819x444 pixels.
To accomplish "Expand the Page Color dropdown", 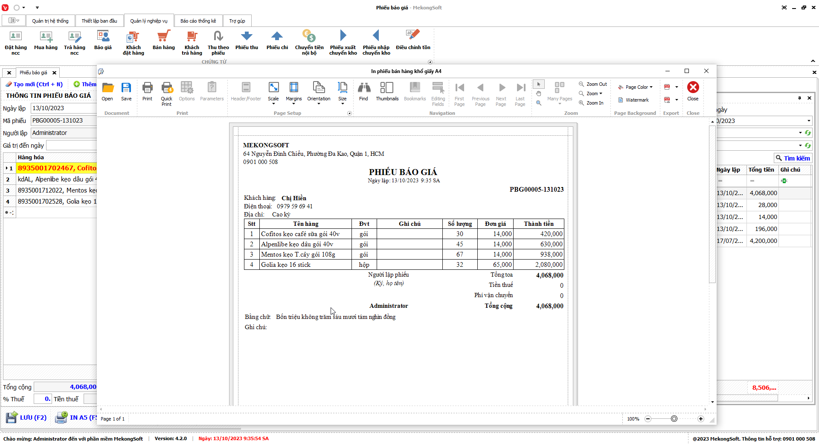I will pyautogui.click(x=636, y=87).
